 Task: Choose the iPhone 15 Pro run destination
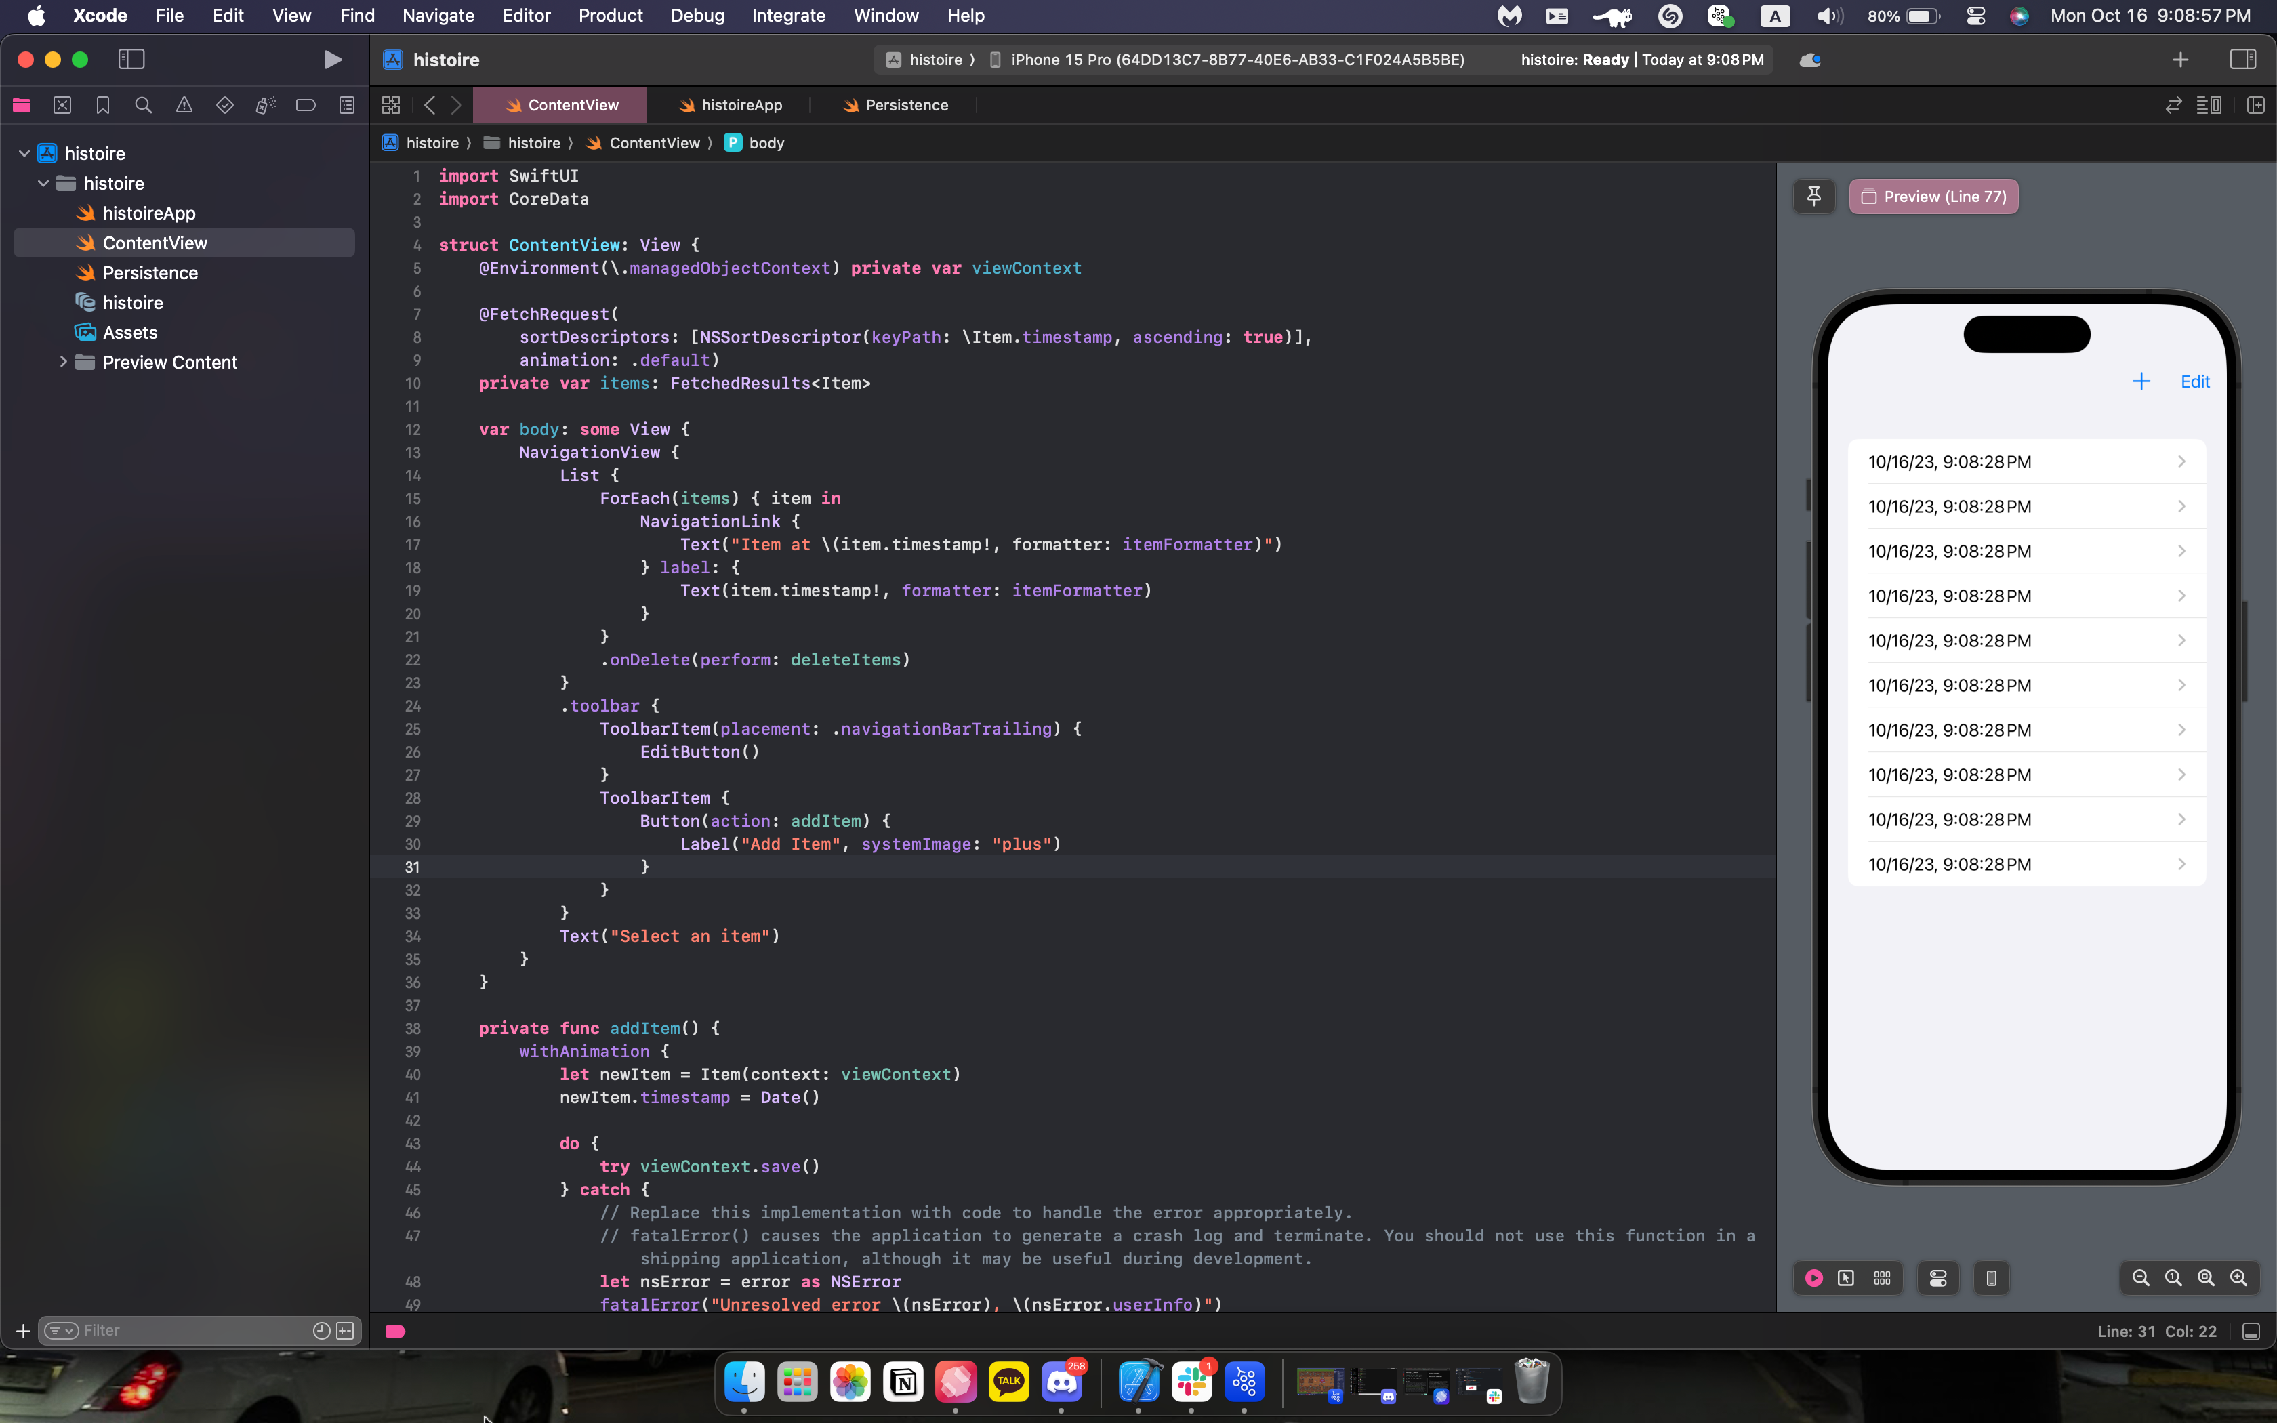[1227, 60]
